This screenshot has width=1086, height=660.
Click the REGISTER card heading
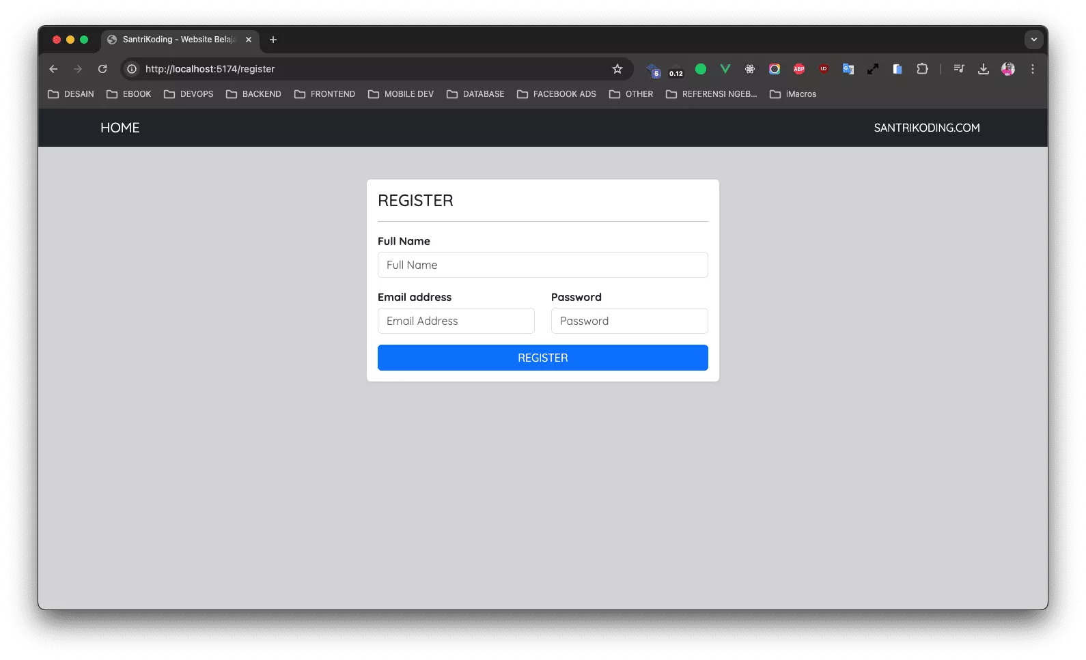click(415, 201)
